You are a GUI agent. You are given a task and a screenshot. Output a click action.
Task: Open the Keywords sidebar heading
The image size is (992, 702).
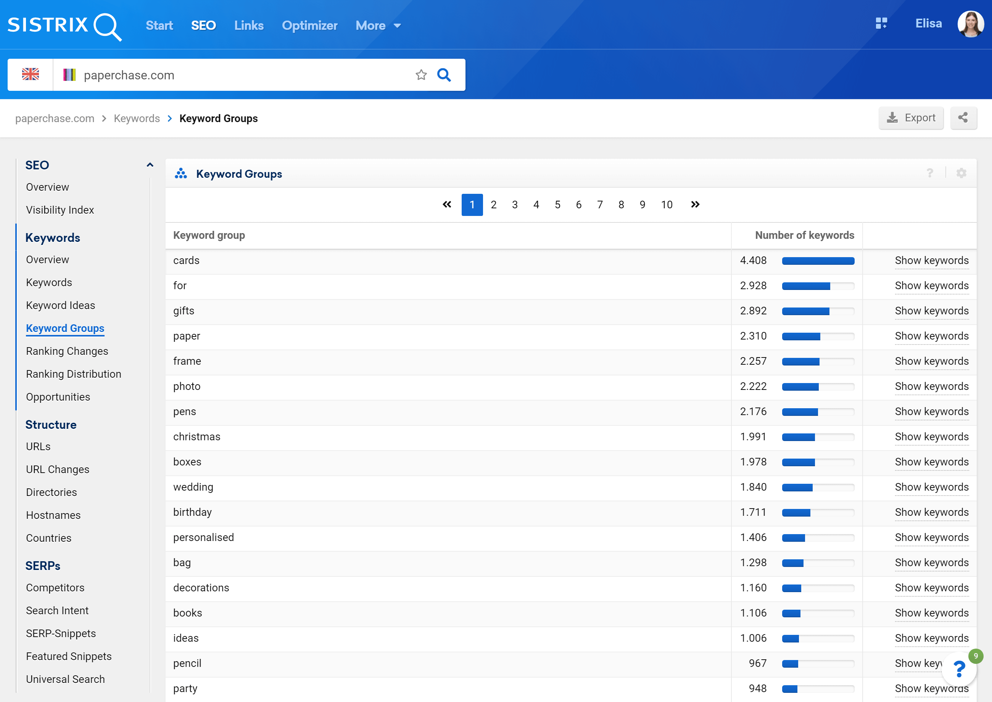[x=53, y=238]
